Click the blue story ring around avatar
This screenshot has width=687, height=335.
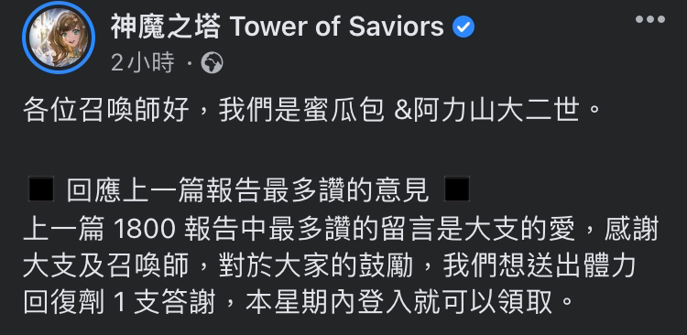tap(59, 38)
